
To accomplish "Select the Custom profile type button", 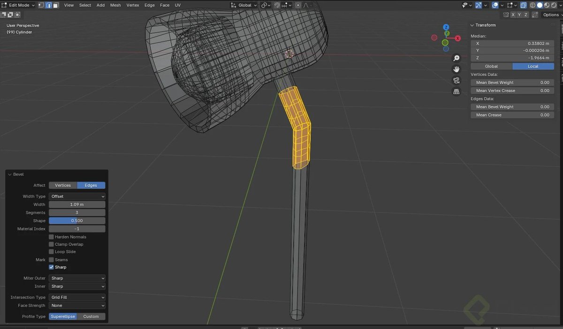I will pos(91,316).
